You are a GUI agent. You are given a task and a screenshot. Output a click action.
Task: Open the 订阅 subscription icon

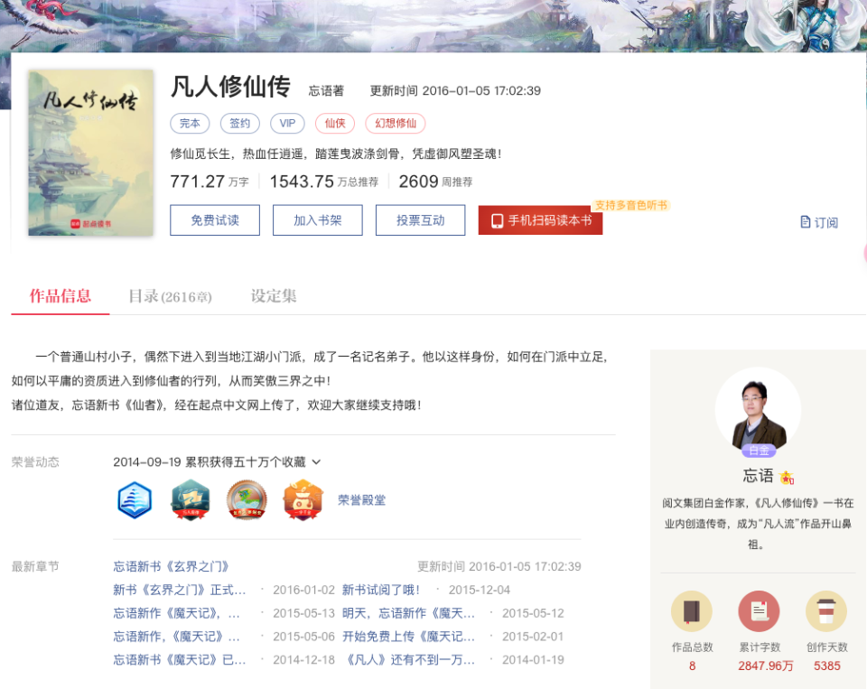(818, 220)
